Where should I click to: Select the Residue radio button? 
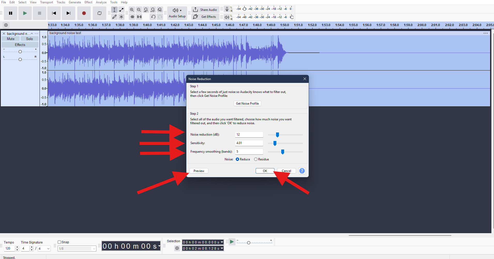(x=256, y=159)
